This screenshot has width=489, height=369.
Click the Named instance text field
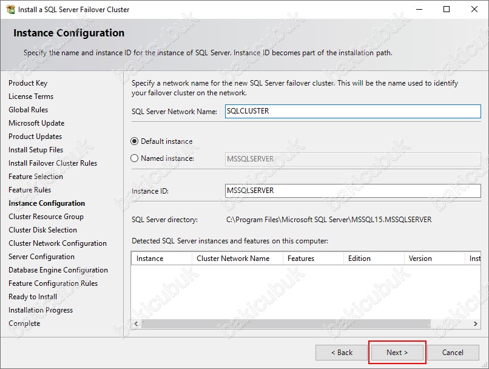click(x=352, y=159)
